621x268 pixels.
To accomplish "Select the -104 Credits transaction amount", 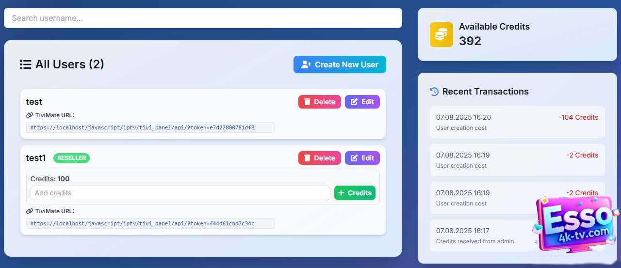I will [578, 117].
